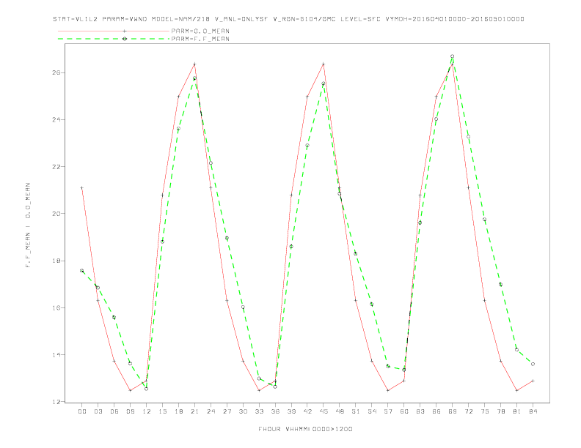The height and width of the screenshot is (448, 581).
Task: Click x-axis forecast hour label 63
Action: [x=420, y=411]
